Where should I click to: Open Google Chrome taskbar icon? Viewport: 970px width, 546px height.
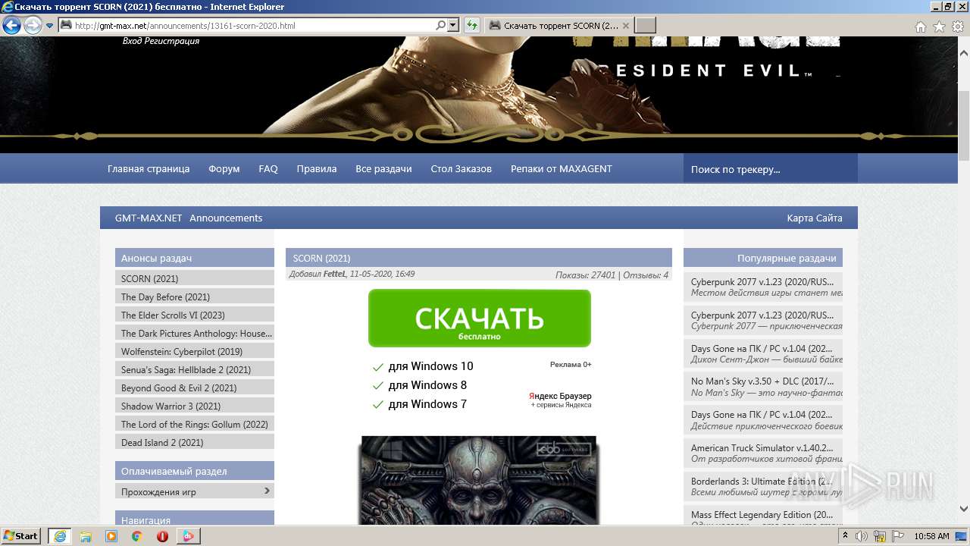pyautogui.click(x=137, y=535)
